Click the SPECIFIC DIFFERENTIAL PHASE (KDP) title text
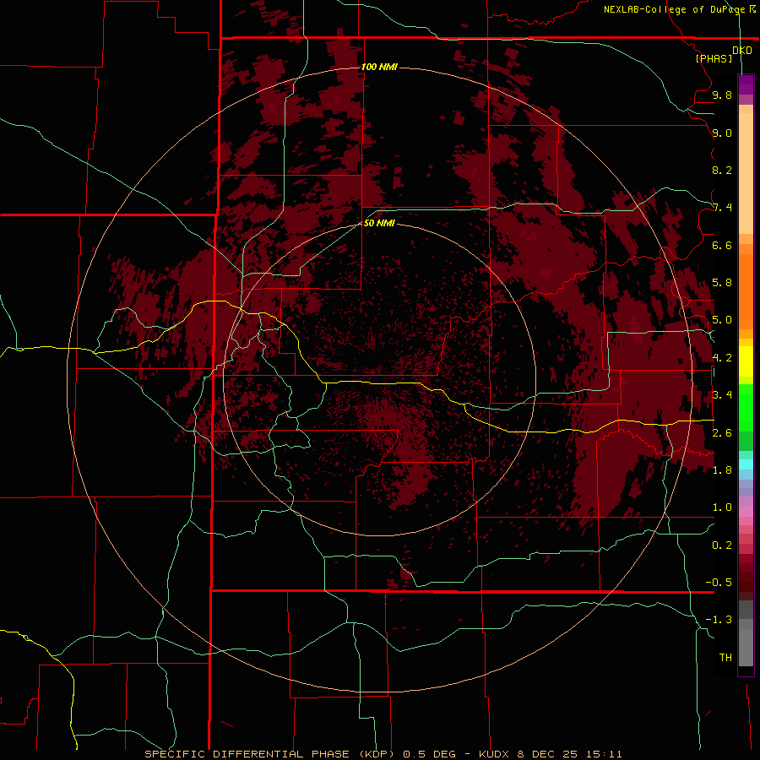Image resolution: width=760 pixels, height=760 pixels. 271,754
